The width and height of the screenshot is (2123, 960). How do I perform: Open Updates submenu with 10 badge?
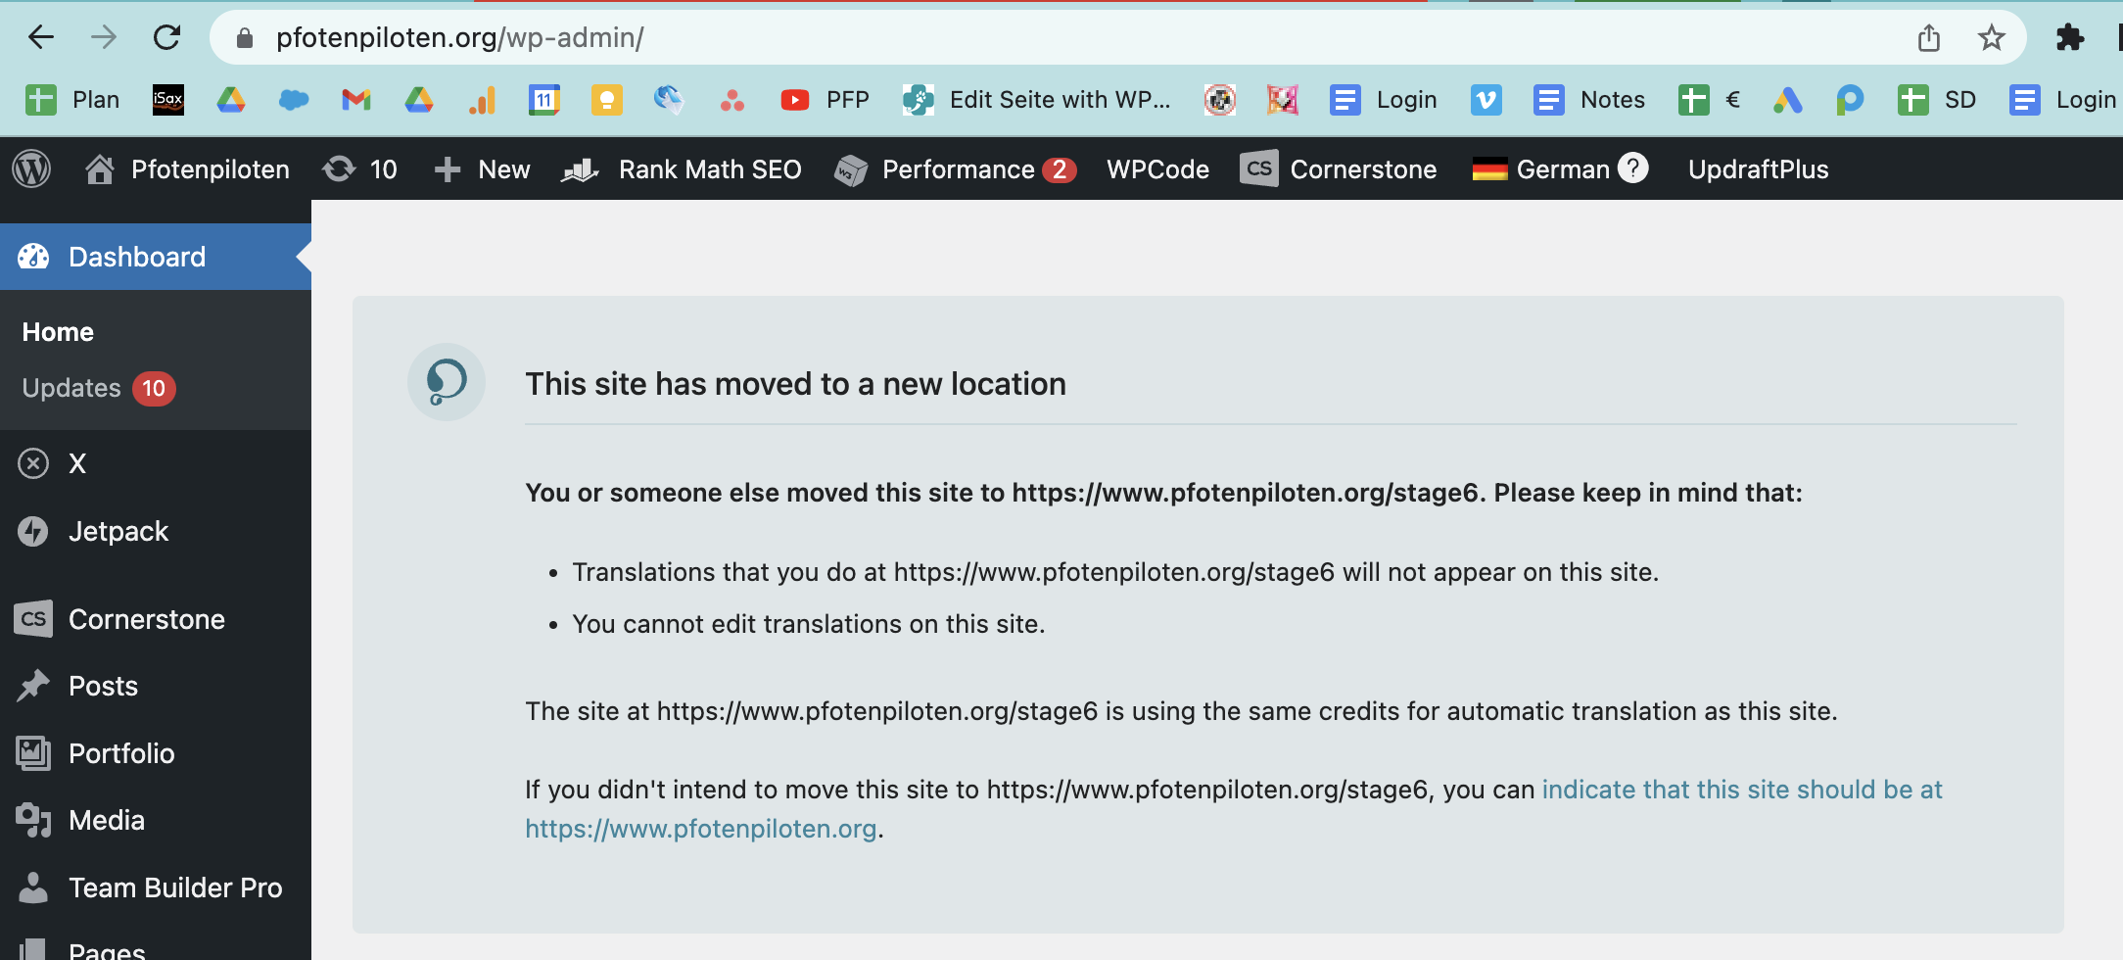pos(98,388)
